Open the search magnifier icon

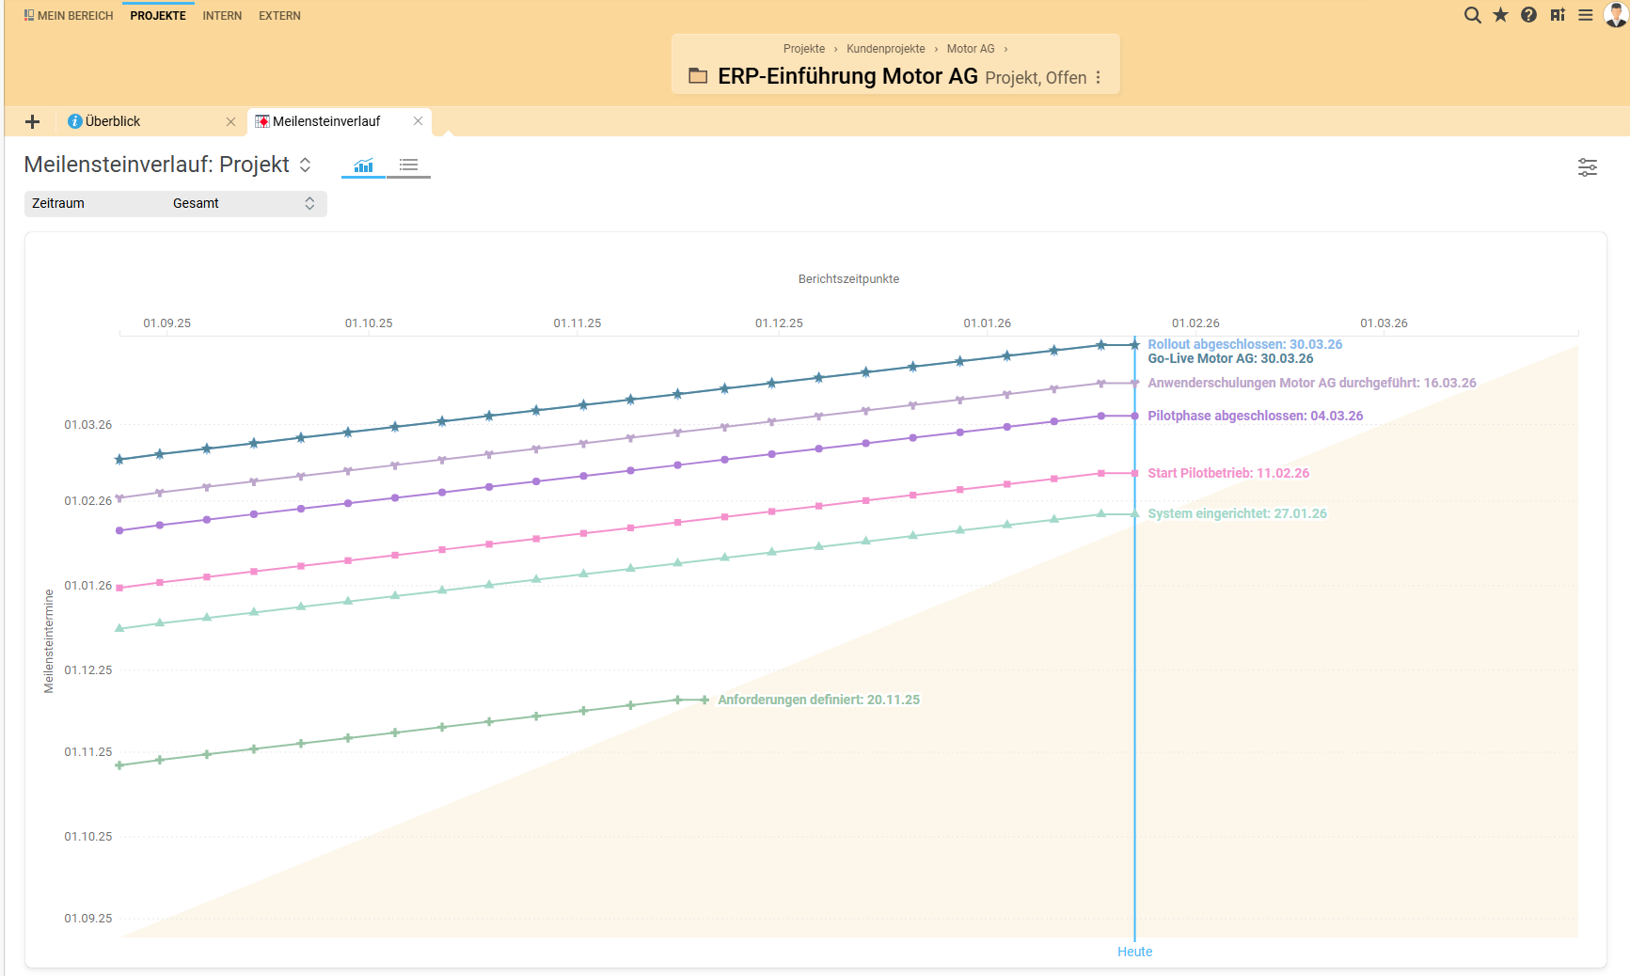tap(1472, 15)
